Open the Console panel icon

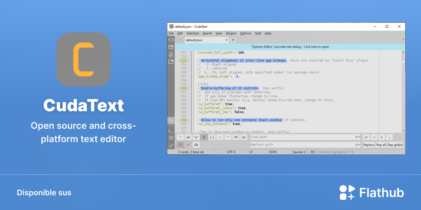tap(171, 131)
